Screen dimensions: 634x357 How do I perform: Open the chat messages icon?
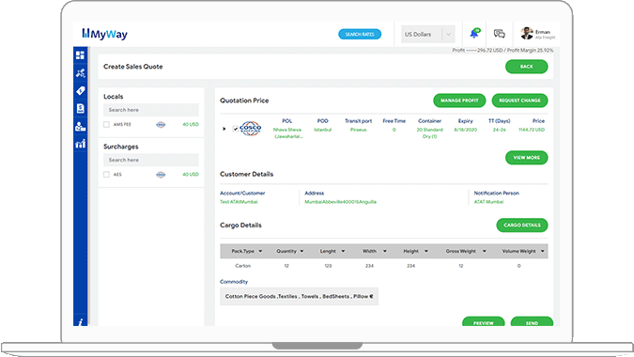click(x=500, y=34)
